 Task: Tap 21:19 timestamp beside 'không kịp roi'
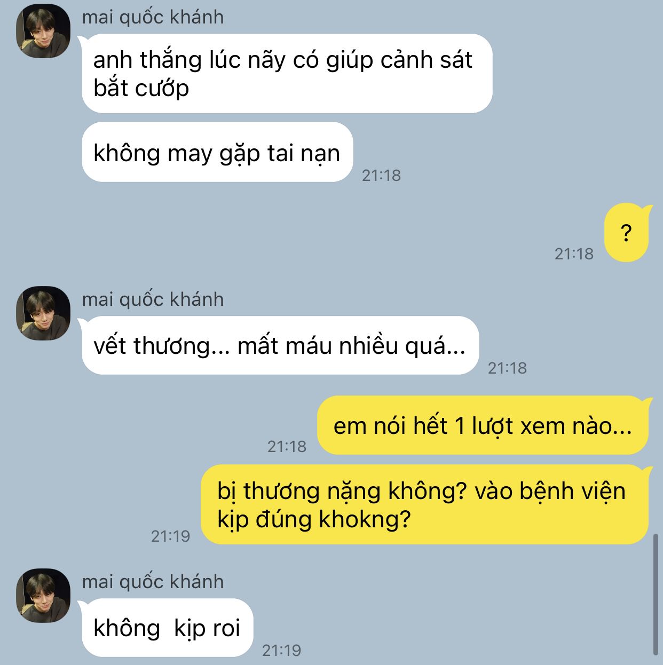pyautogui.click(x=281, y=650)
